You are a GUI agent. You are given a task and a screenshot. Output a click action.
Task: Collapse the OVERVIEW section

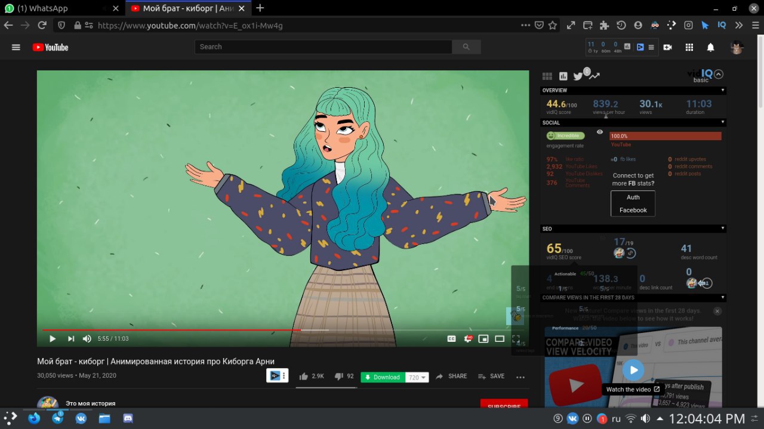click(x=723, y=91)
